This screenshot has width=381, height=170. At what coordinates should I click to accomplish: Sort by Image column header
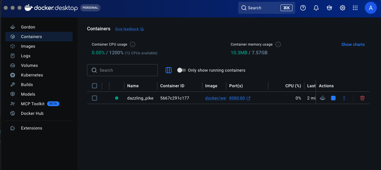211,86
